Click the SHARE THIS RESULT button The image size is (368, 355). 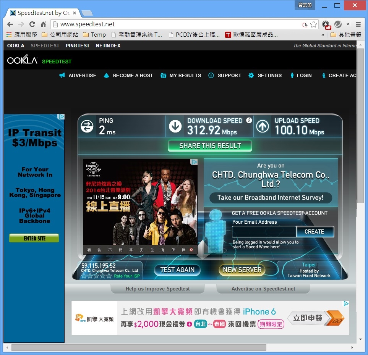click(210, 146)
